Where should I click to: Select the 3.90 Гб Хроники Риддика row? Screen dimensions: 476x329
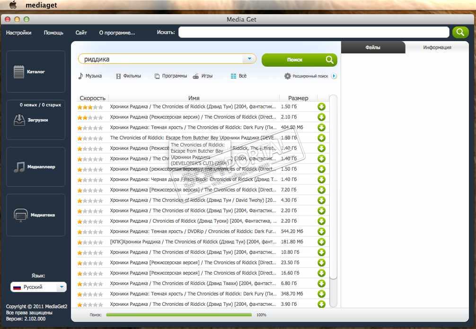(203, 304)
